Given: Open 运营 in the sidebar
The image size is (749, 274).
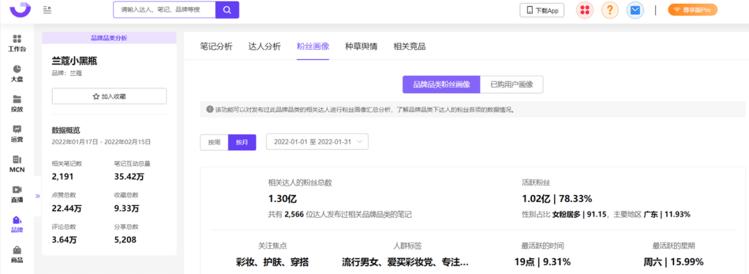Looking at the screenshot, I should pyautogui.click(x=17, y=133).
